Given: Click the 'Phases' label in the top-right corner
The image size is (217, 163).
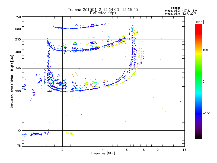Looking at the screenshot, I should pyautogui.click(x=175, y=8).
